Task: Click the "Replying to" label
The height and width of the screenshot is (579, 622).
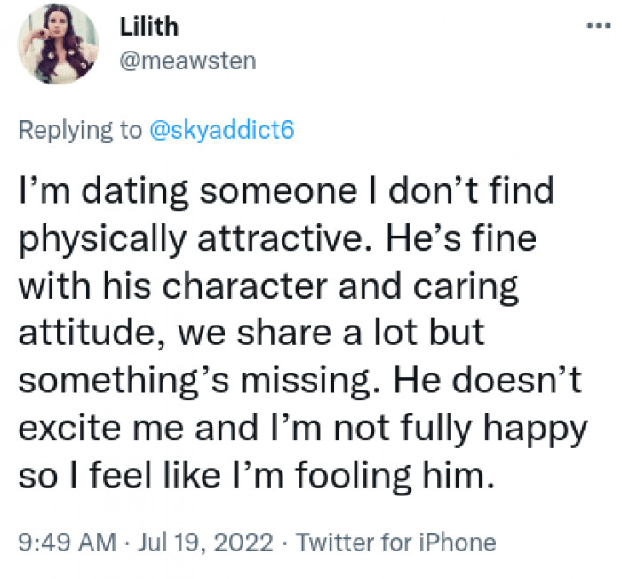Action: pos(78,130)
